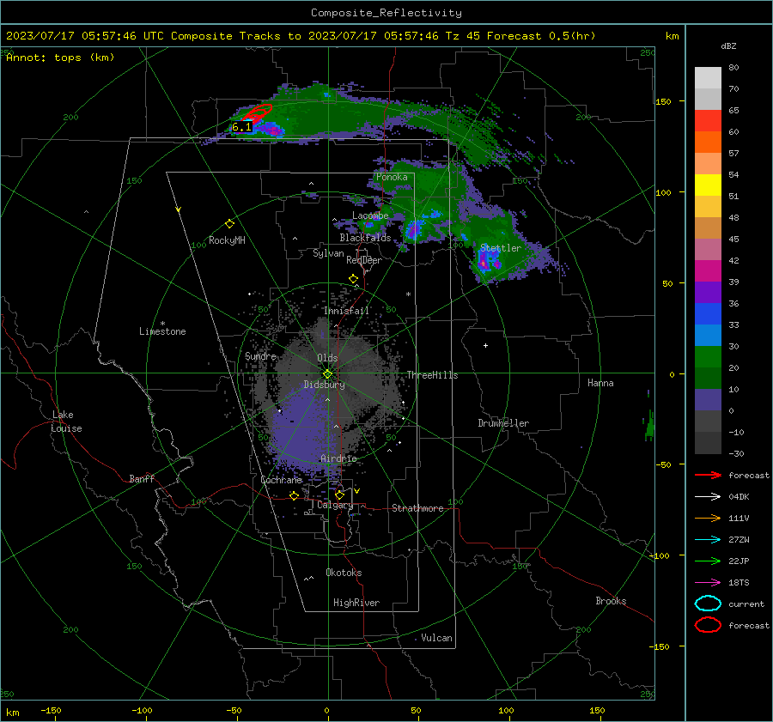773x722 pixels.
Task: Click the Vulcan label
Action: 436,638
